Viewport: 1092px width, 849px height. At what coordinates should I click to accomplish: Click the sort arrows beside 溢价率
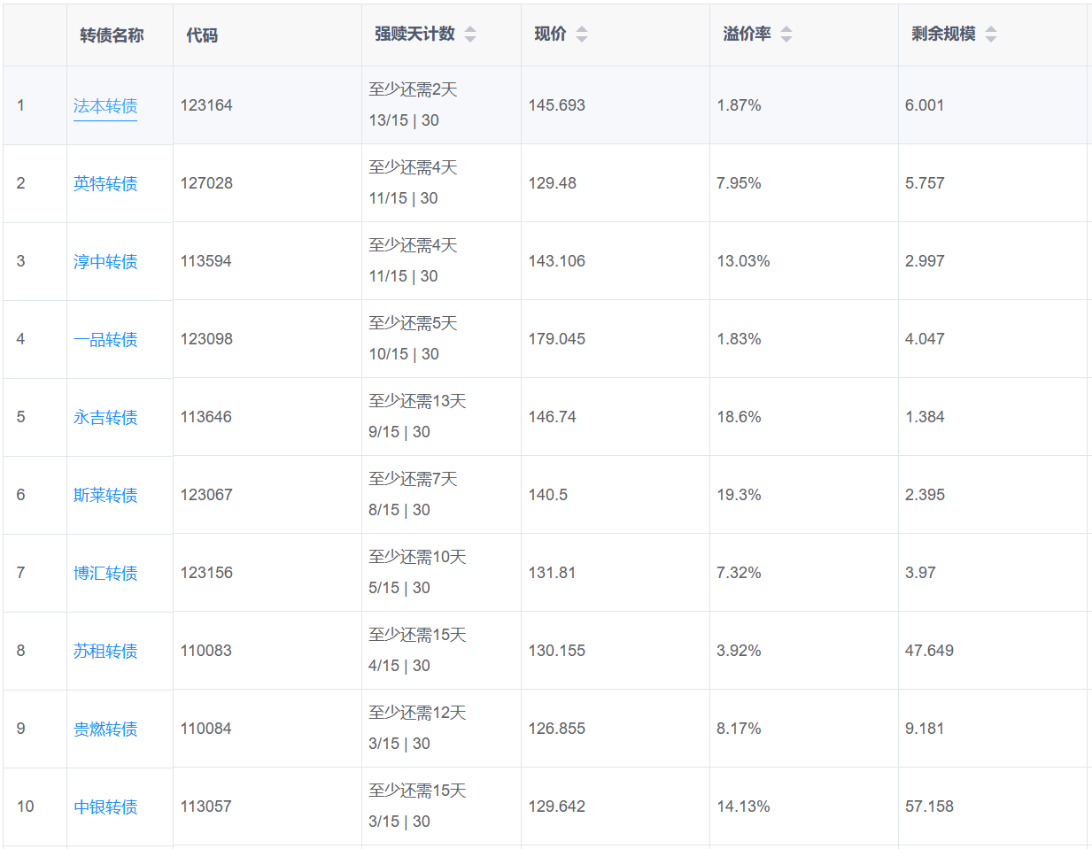[786, 35]
